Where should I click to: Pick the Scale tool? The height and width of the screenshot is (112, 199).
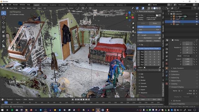(3, 31)
